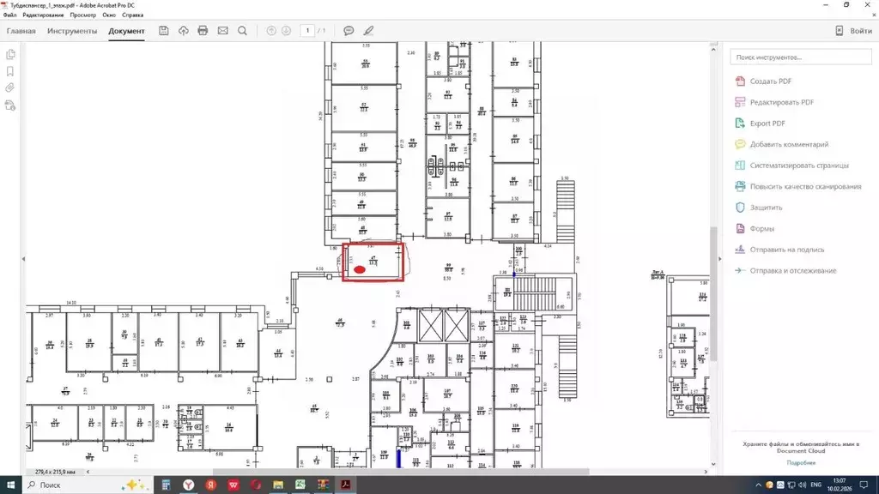Click the document vertical scrollbar's up arrow
Screen dimensions: 879x494
point(713,49)
